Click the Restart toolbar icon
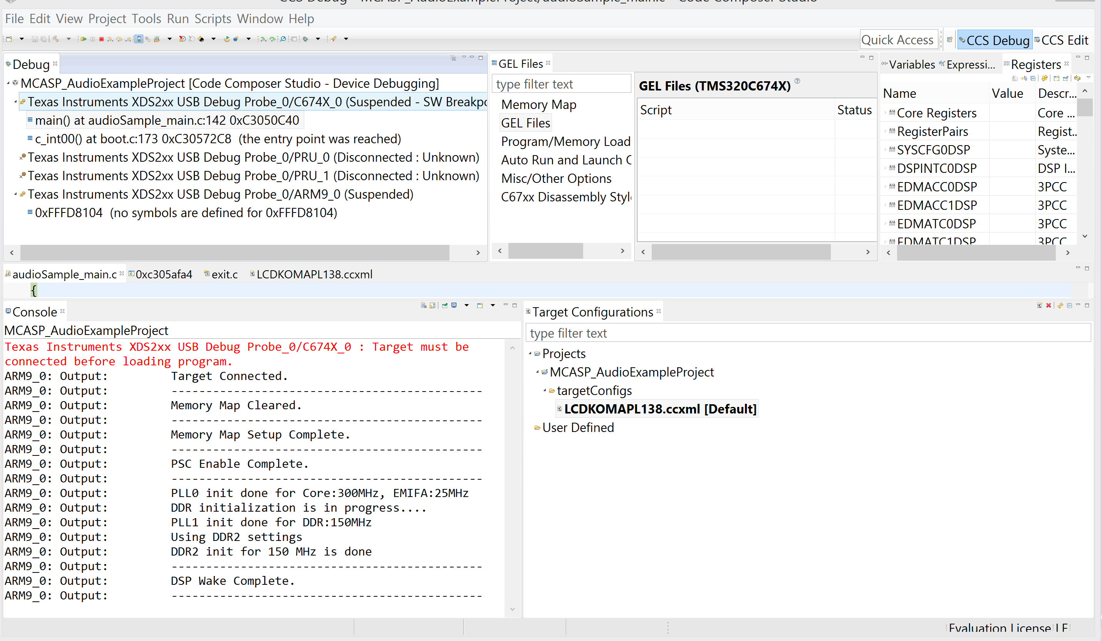Screen dimensions: 1102x641 226,39
